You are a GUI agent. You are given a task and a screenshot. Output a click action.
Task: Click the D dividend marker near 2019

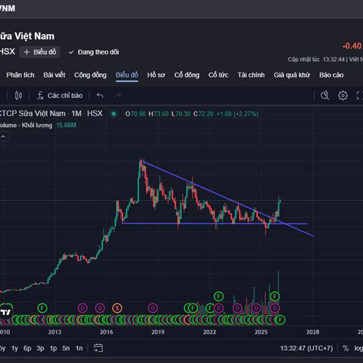pyautogui.click(x=152, y=308)
